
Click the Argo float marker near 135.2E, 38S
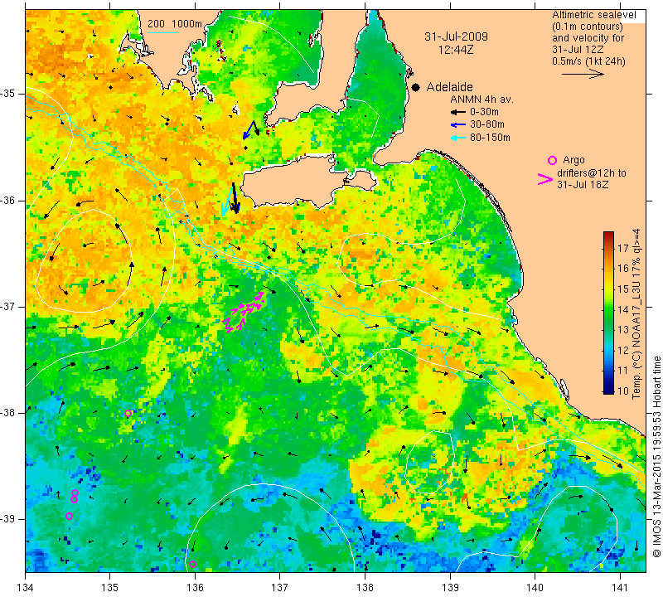[x=128, y=414]
